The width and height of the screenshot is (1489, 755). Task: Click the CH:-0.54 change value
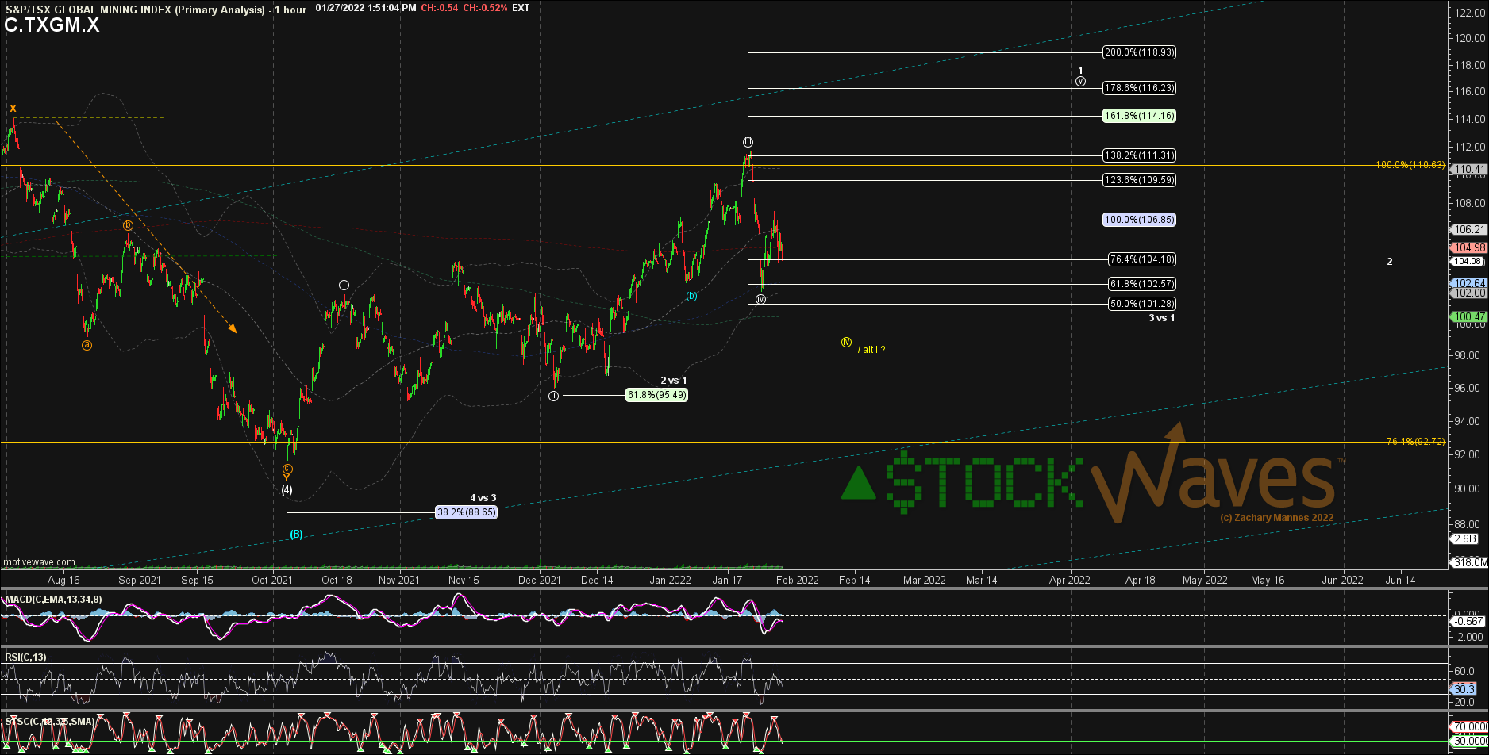pyautogui.click(x=438, y=8)
